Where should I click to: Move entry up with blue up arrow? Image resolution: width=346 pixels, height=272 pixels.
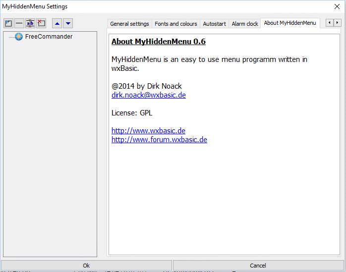tap(57, 23)
